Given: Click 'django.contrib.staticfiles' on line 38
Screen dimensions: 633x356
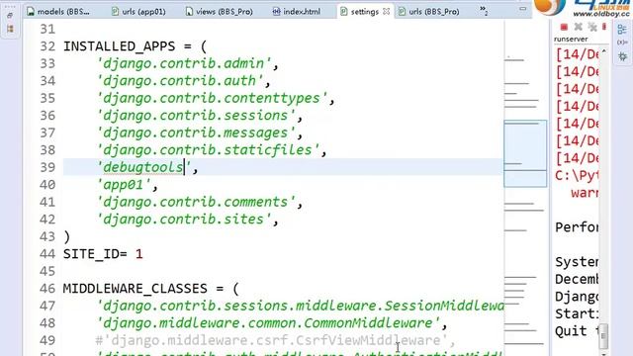Looking at the screenshot, I should (208, 150).
